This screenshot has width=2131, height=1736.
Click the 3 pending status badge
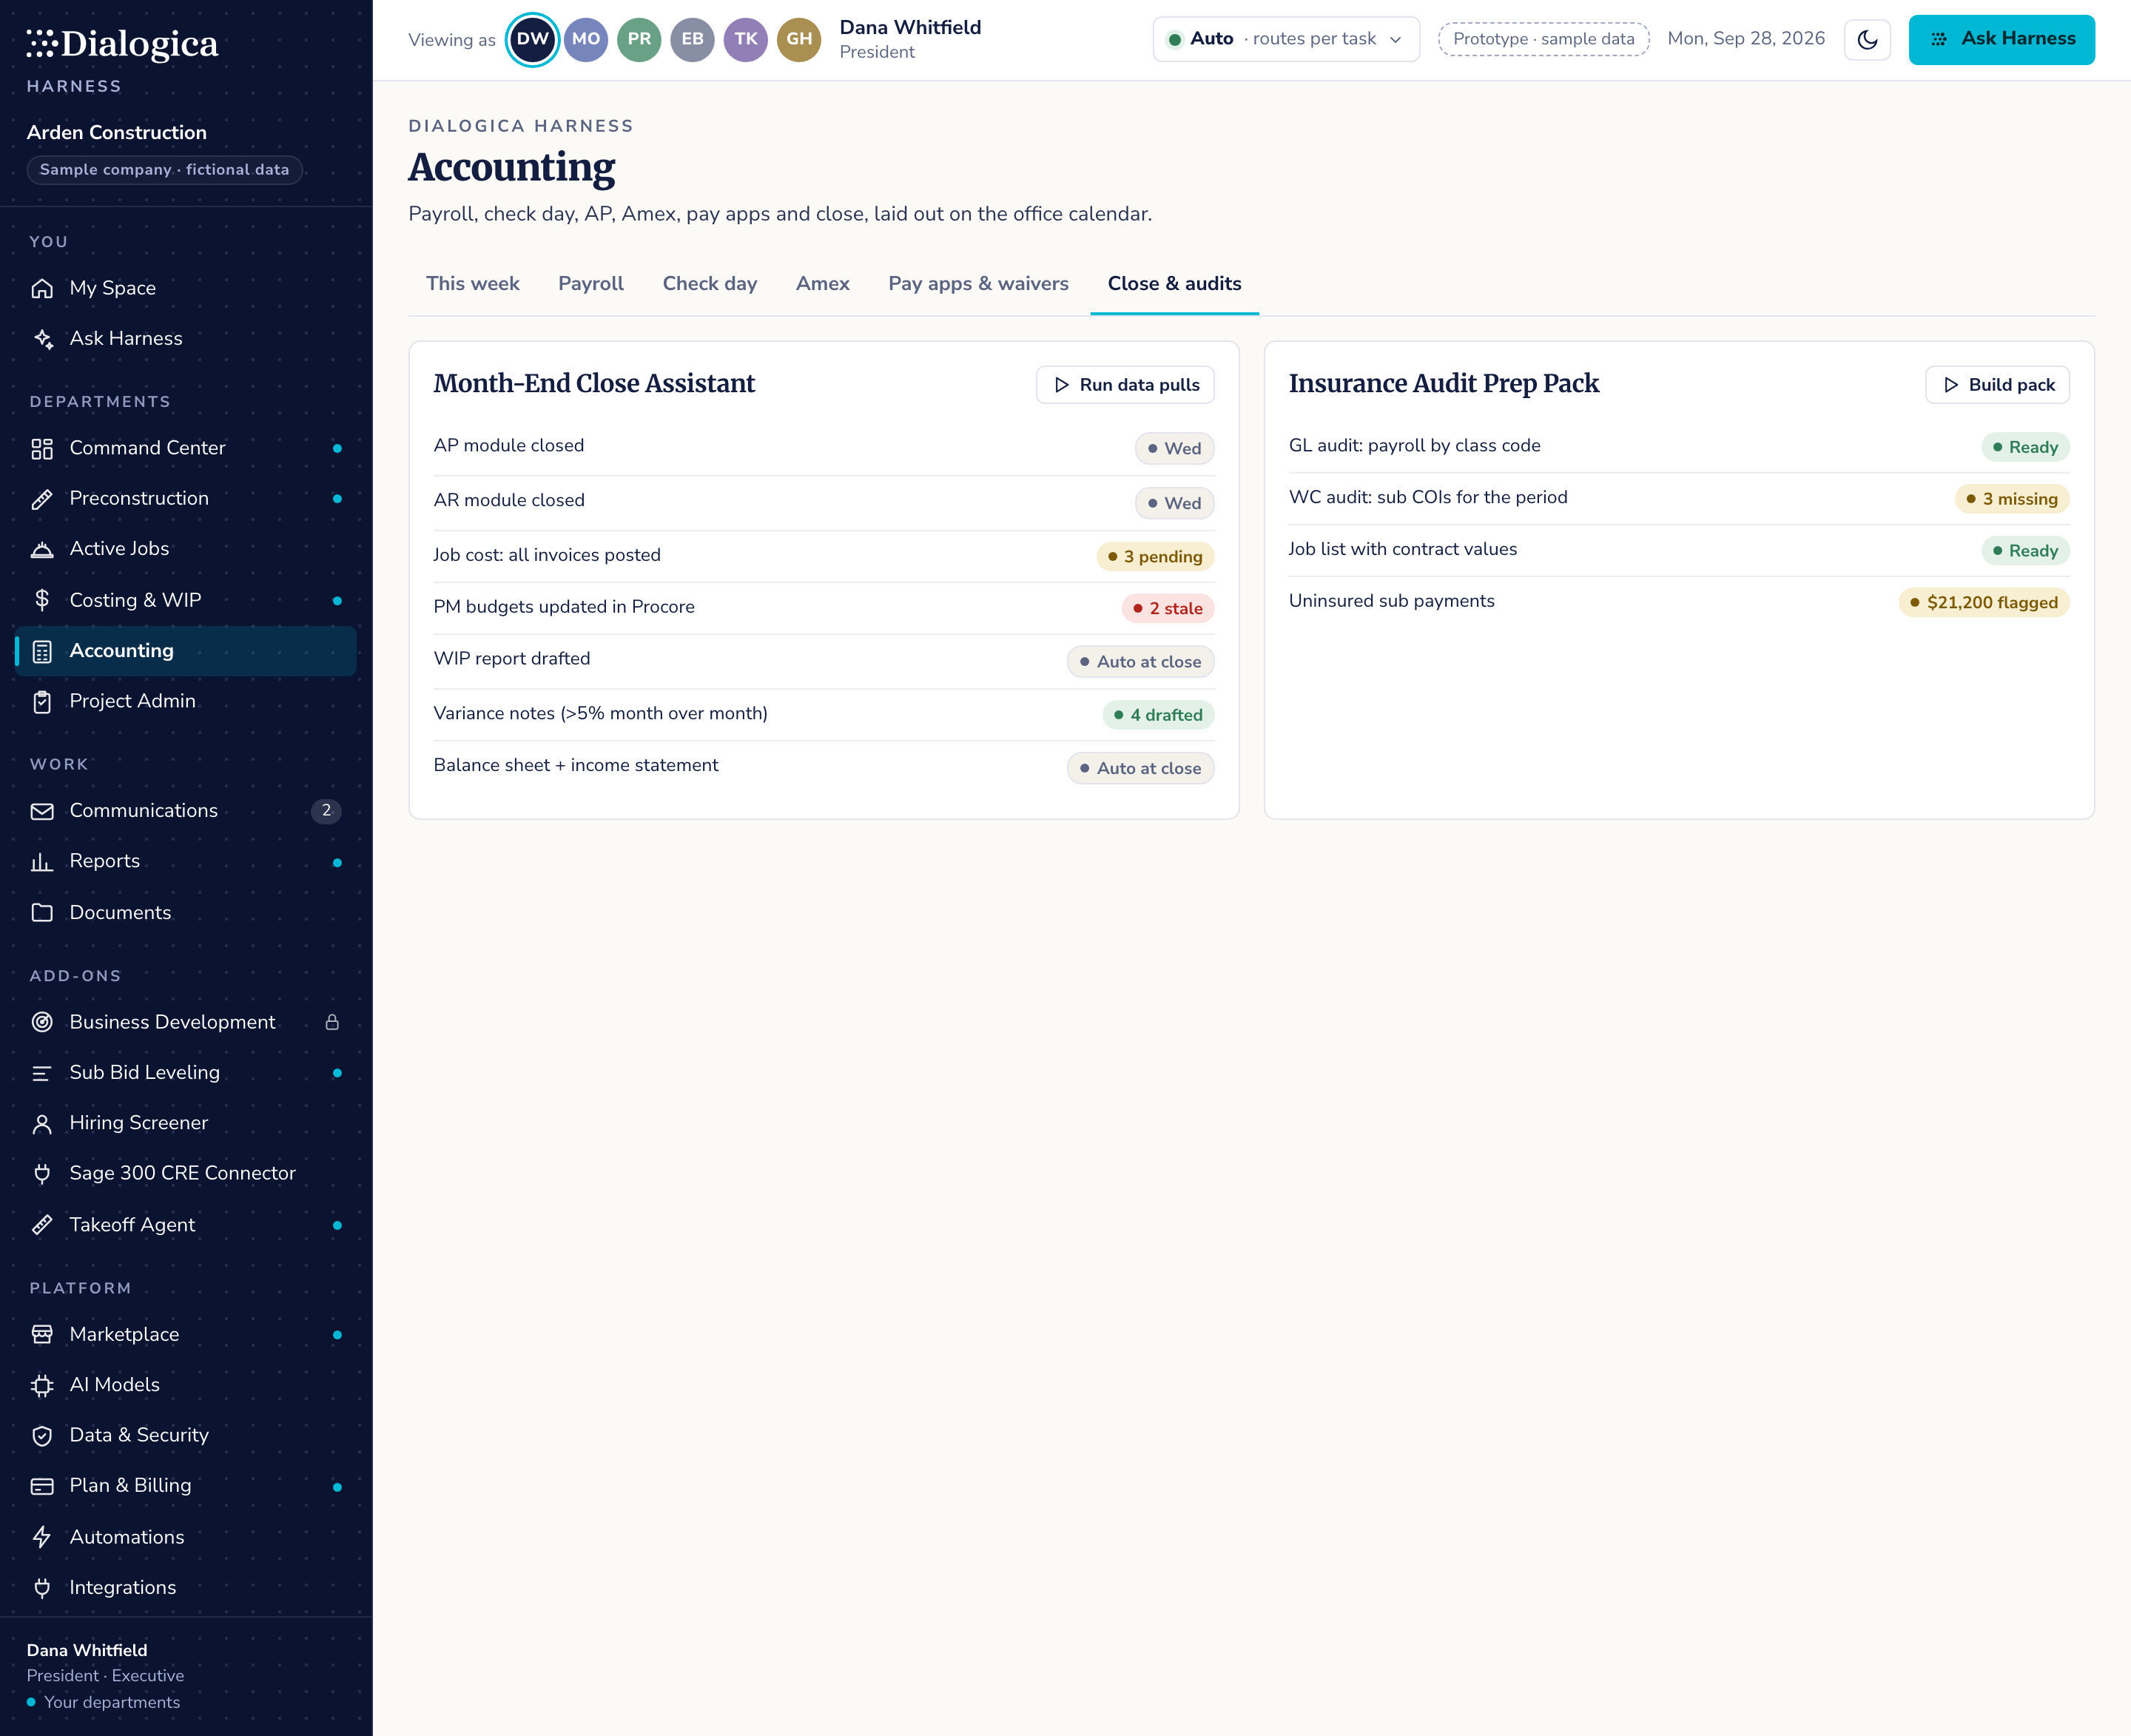pyautogui.click(x=1155, y=557)
